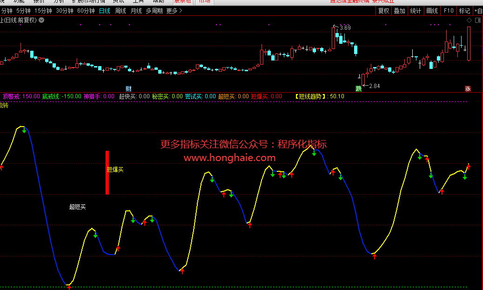Viewport: 483px width, 290px height.
Task: Click the 3.69 high price label
Action: 345,28
